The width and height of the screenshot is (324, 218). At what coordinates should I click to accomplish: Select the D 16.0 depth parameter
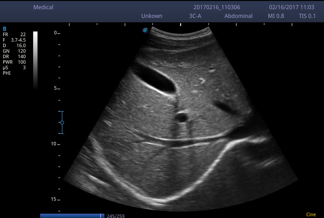(x=14, y=46)
